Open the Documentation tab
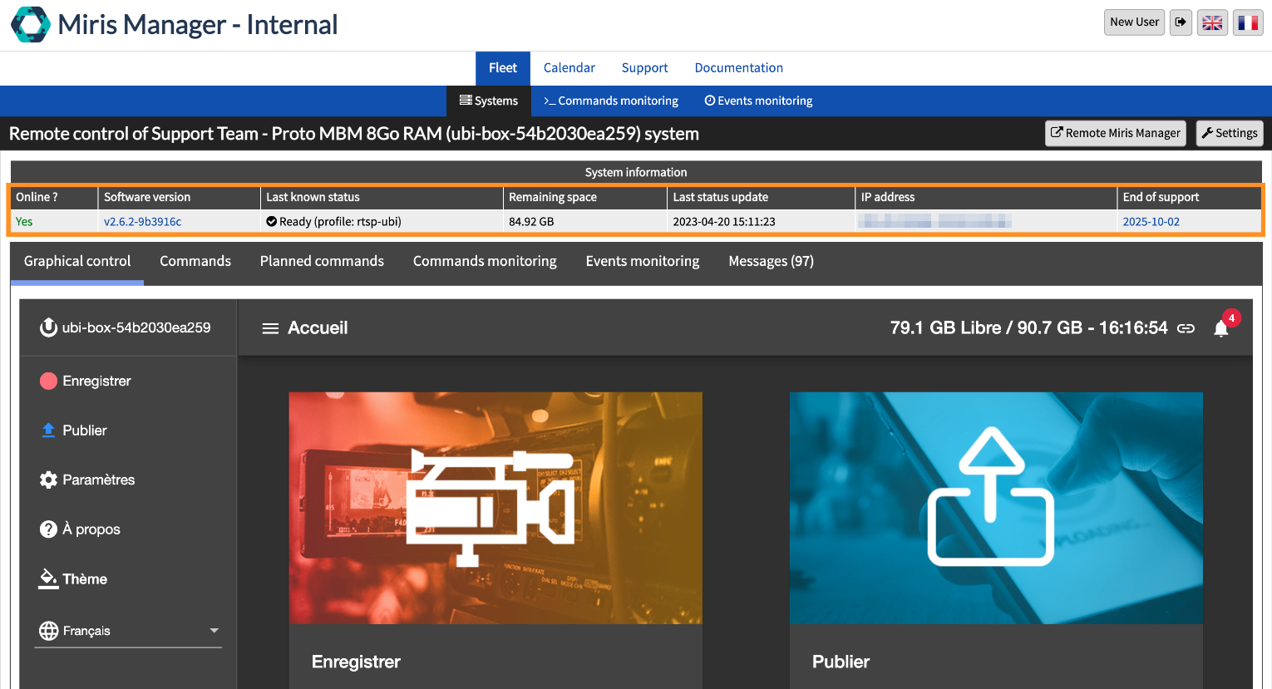Viewport: 1272px width, 689px height. coord(739,68)
